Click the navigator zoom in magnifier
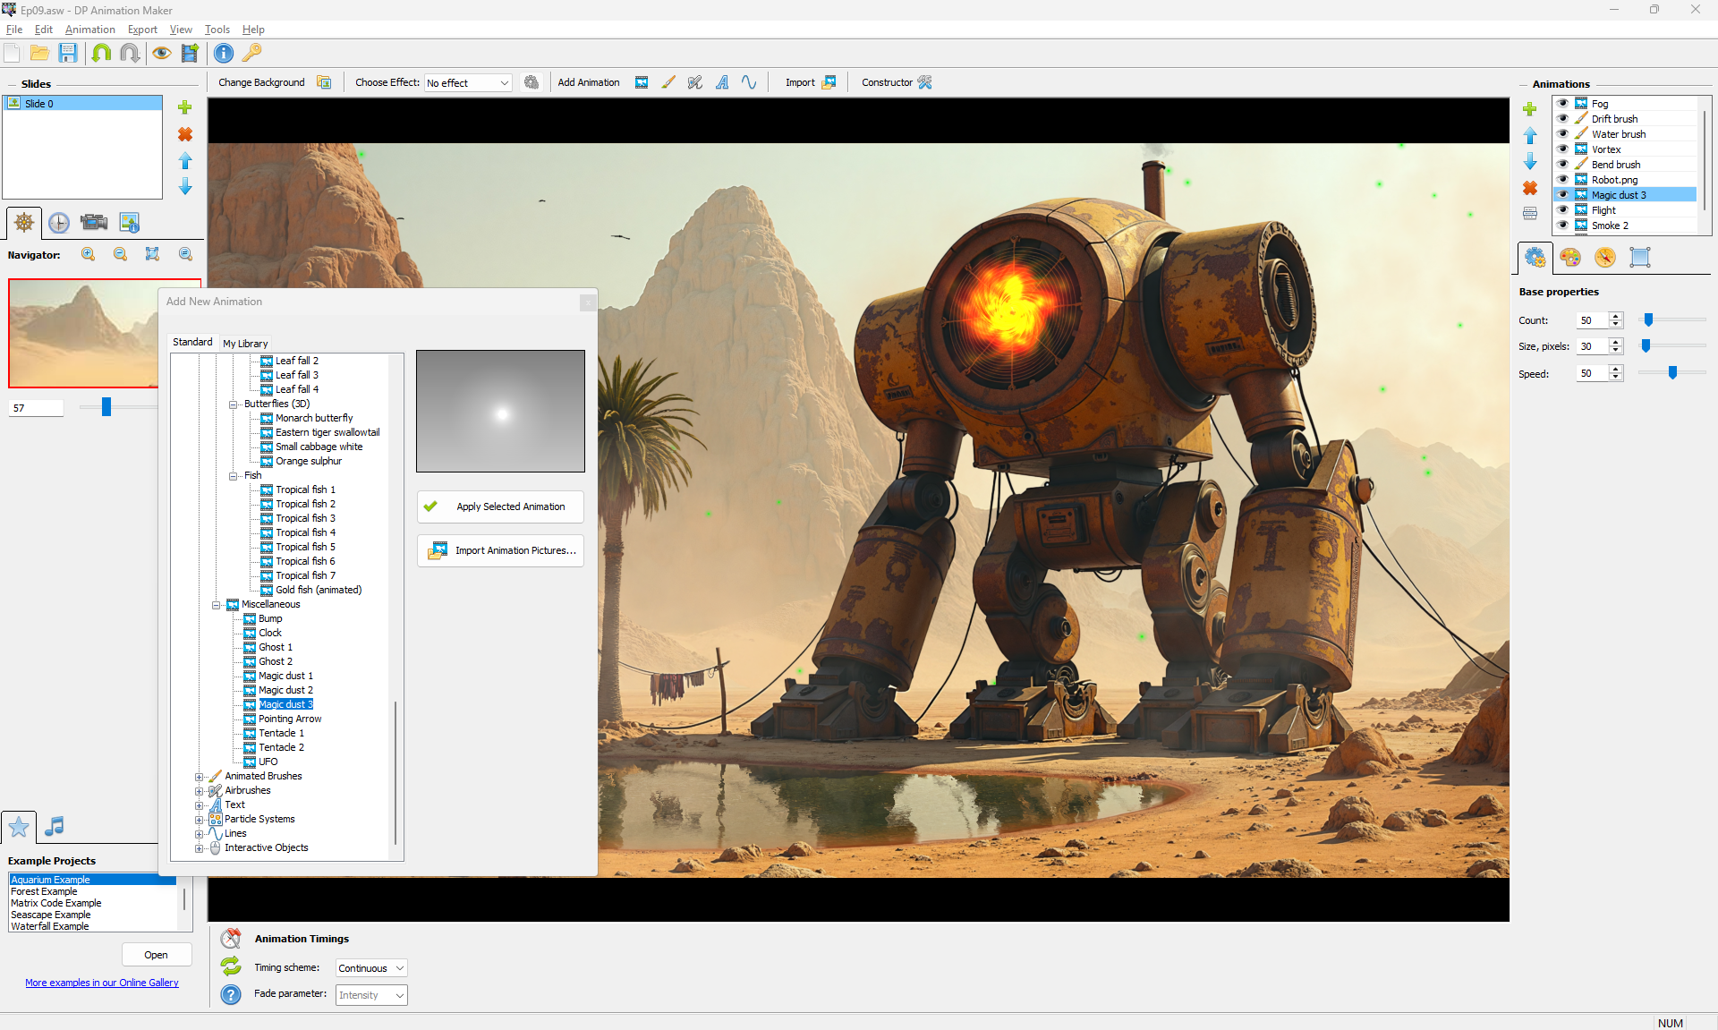This screenshot has height=1030, width=1718. pyautogui.click(x=88, y=254)
